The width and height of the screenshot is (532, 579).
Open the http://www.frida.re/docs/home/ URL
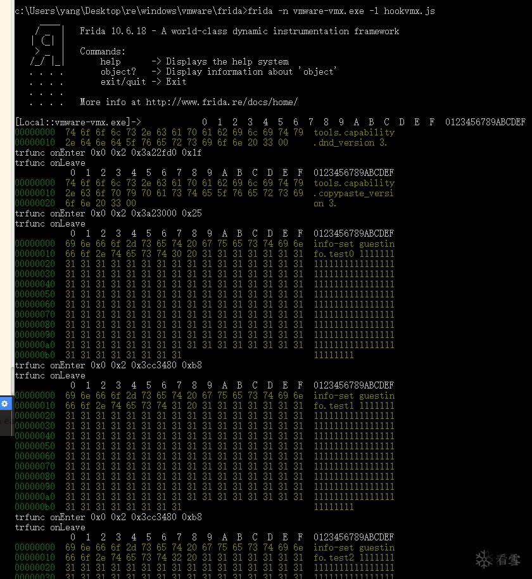(222, 102)
